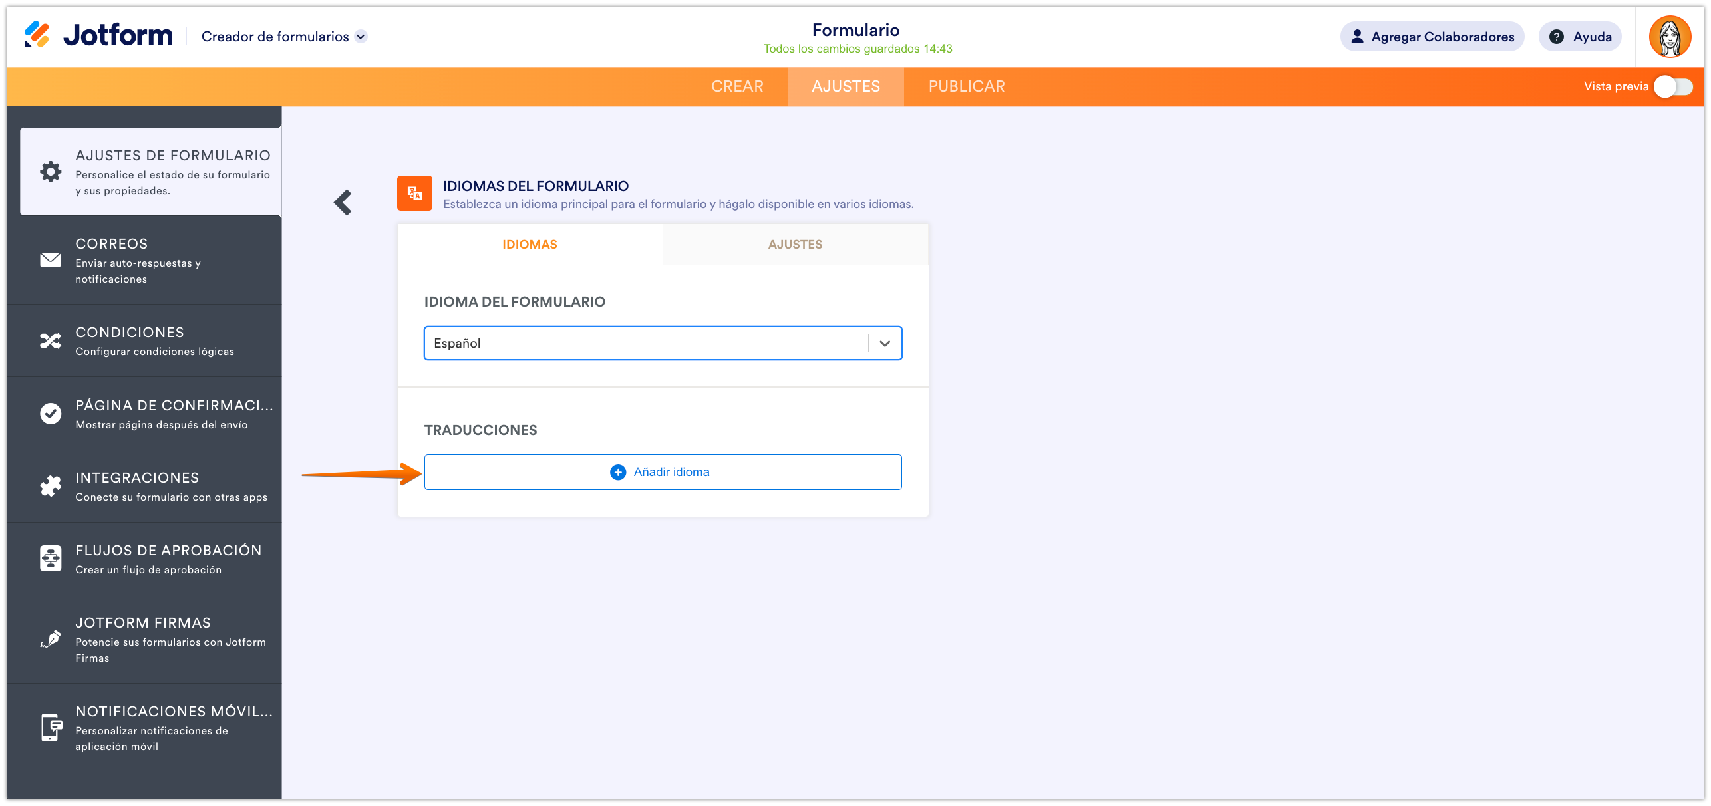Click the Flujos de Aprobación workflow icon
This screenshot has width=1711, height=806.
click(51, 558)
